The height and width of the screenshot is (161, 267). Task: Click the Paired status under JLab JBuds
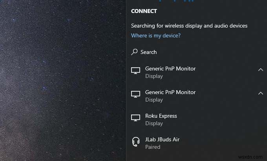click(153, 147)
